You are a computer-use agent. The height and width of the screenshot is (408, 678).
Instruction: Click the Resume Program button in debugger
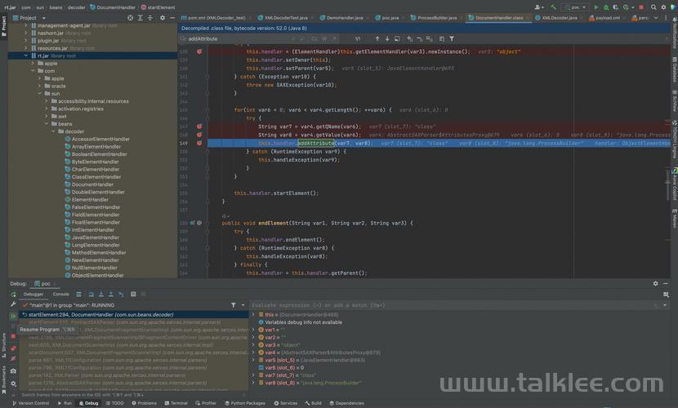coord(13,316)
